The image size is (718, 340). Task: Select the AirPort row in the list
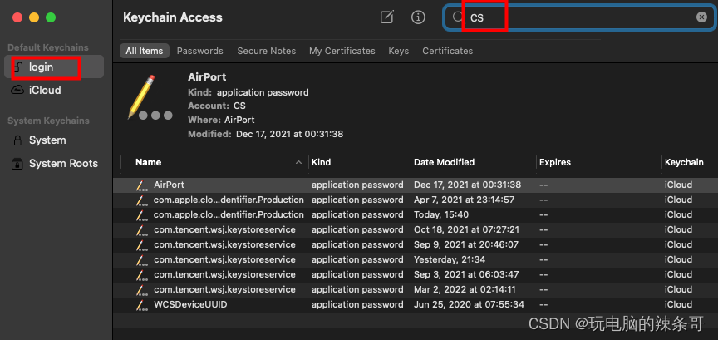pos(415,185)
